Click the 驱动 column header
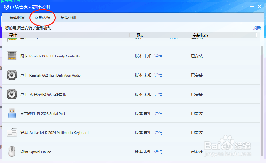 [140, 35]
